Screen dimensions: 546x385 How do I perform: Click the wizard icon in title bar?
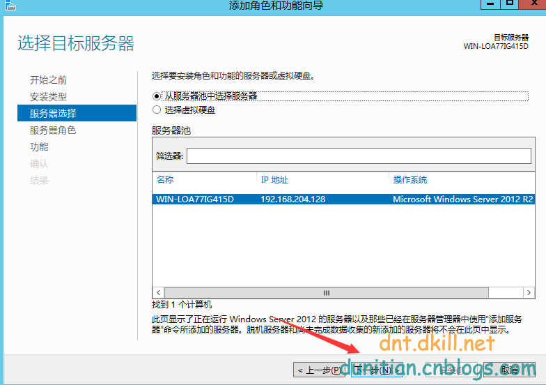[10, 5]
